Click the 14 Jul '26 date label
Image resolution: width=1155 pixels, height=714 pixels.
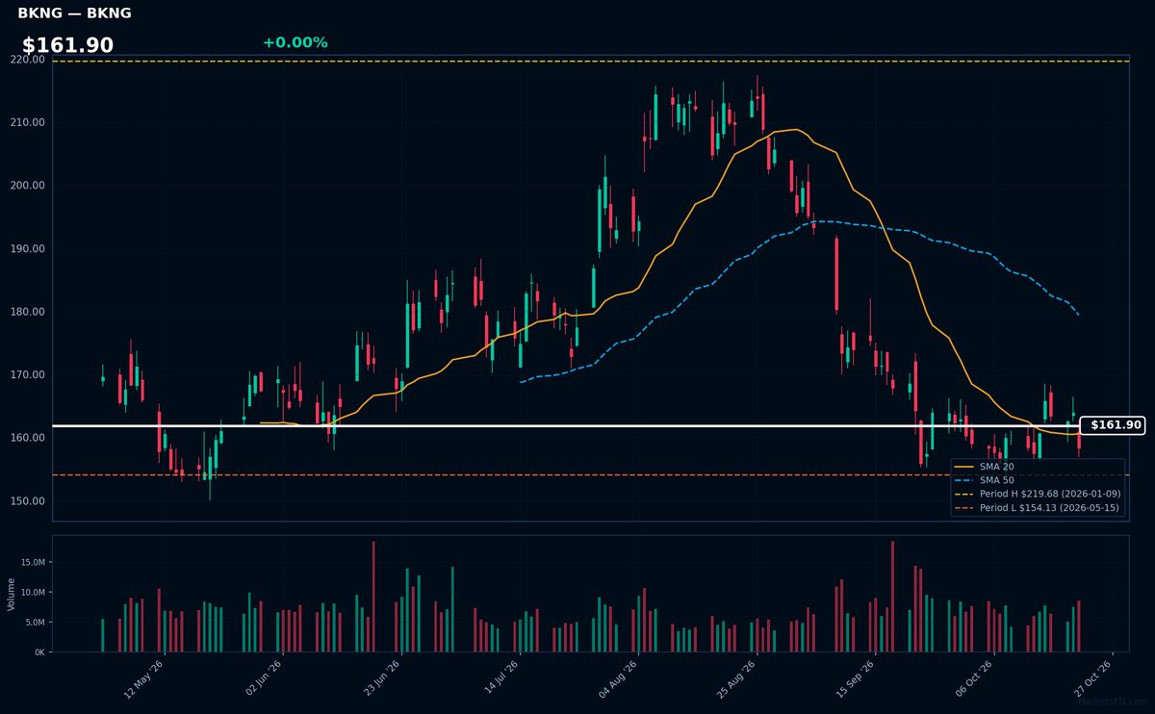[x=500, y=678]
